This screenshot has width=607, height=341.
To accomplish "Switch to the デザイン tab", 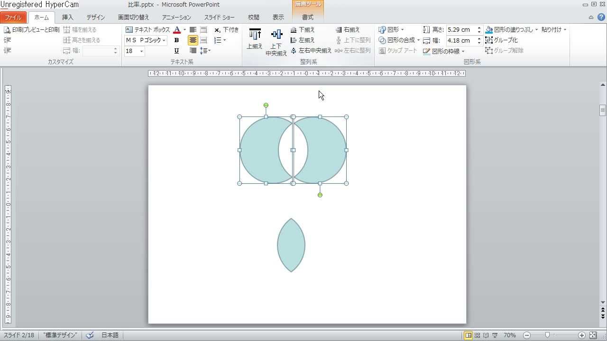I will pos(96,17).
